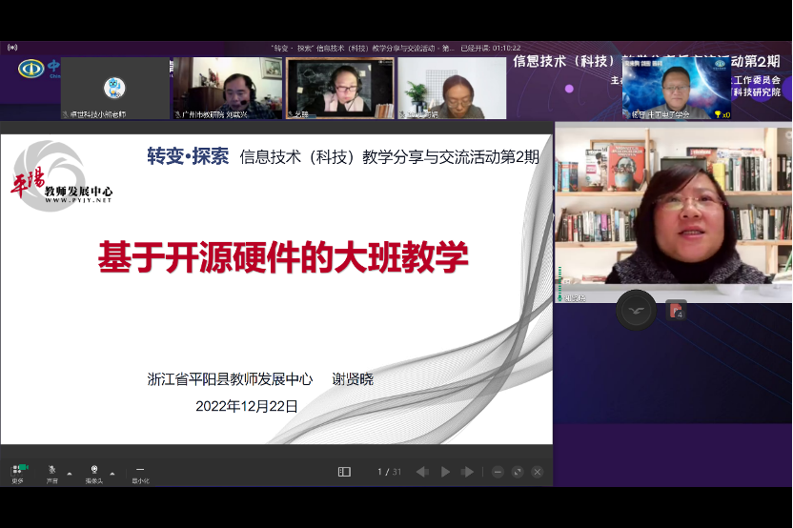The width and height of the screenshot is (793, 528).
Task: Go to the previous slide arrow
Action: (x=421, y=472)
